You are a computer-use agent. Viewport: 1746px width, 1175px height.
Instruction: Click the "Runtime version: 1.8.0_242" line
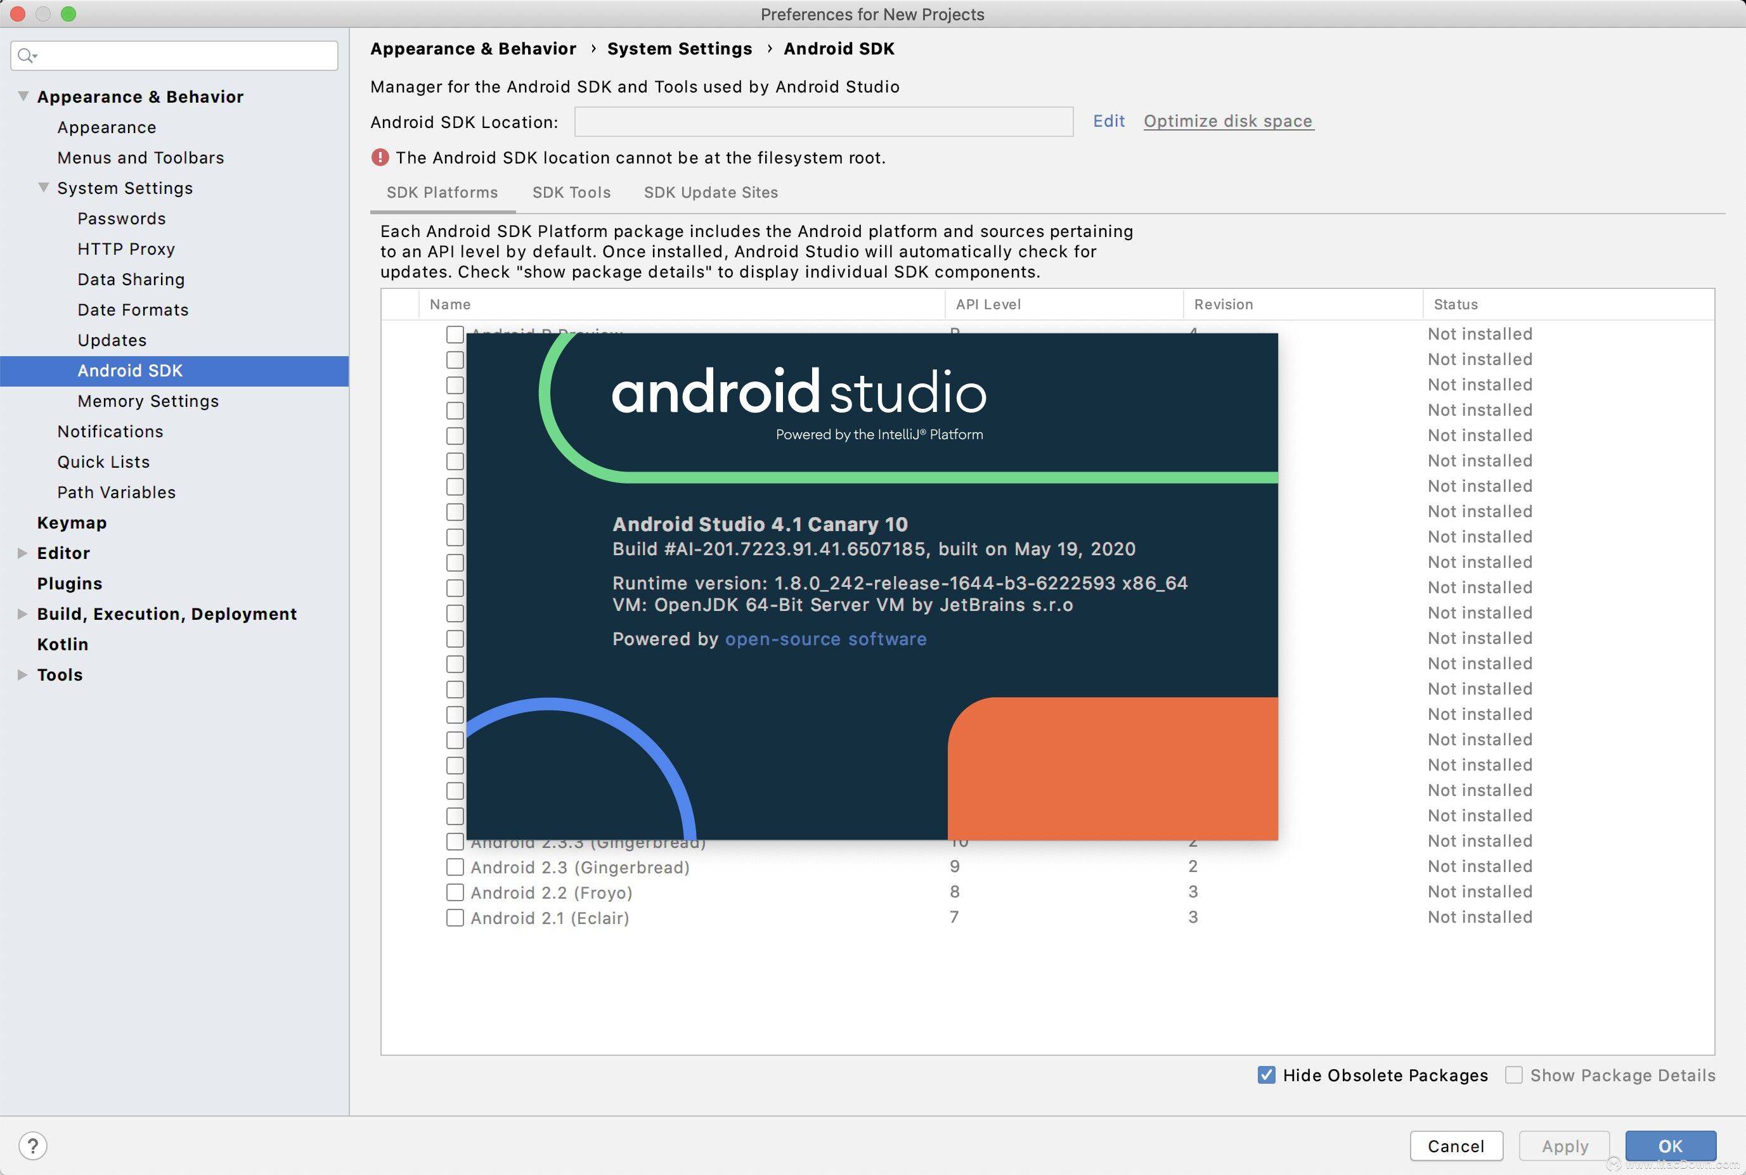pos(900,583)
